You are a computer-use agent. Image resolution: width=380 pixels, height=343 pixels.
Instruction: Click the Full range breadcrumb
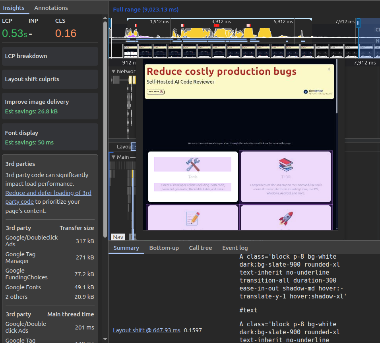coord(145,10)
